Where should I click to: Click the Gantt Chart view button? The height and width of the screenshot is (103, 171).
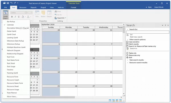(5, 15)
